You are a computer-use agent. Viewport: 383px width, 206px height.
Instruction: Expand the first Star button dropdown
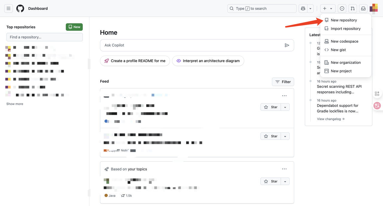pos(285,107)
